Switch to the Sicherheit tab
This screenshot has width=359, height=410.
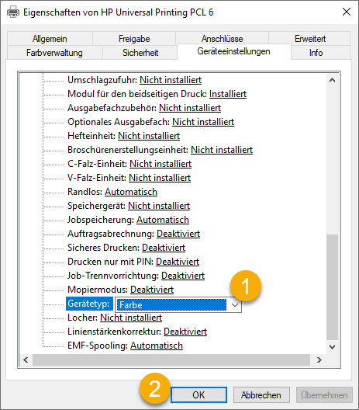tap(140, 53)
